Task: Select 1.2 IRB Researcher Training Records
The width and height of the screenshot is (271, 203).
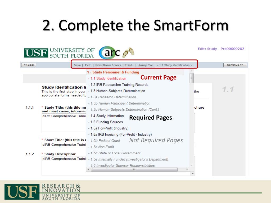Action: (x=118, y=85)
